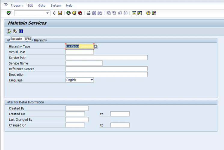Expand the Language dropdown
This screenshot has width=224, height=150.
click(92, 80)
